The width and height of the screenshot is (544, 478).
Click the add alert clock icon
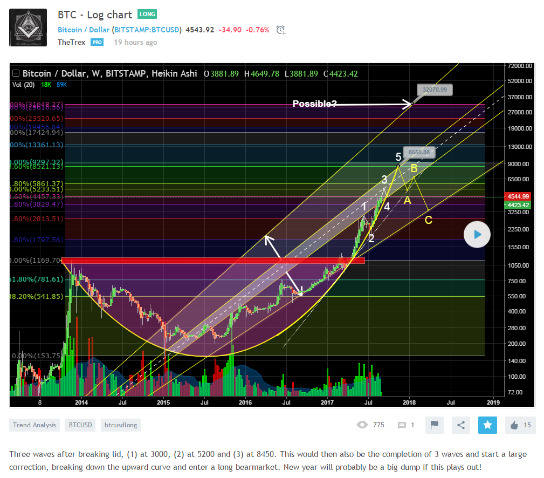tap(281, 30)
